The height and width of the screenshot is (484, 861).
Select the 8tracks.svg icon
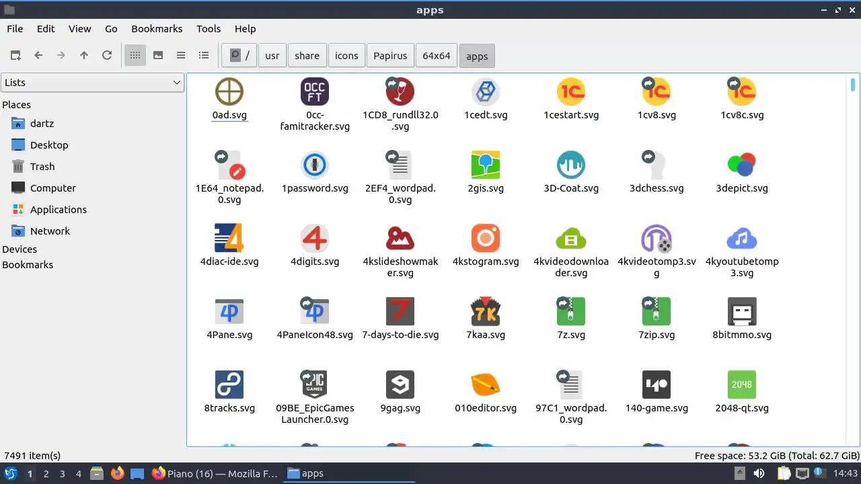229,385
